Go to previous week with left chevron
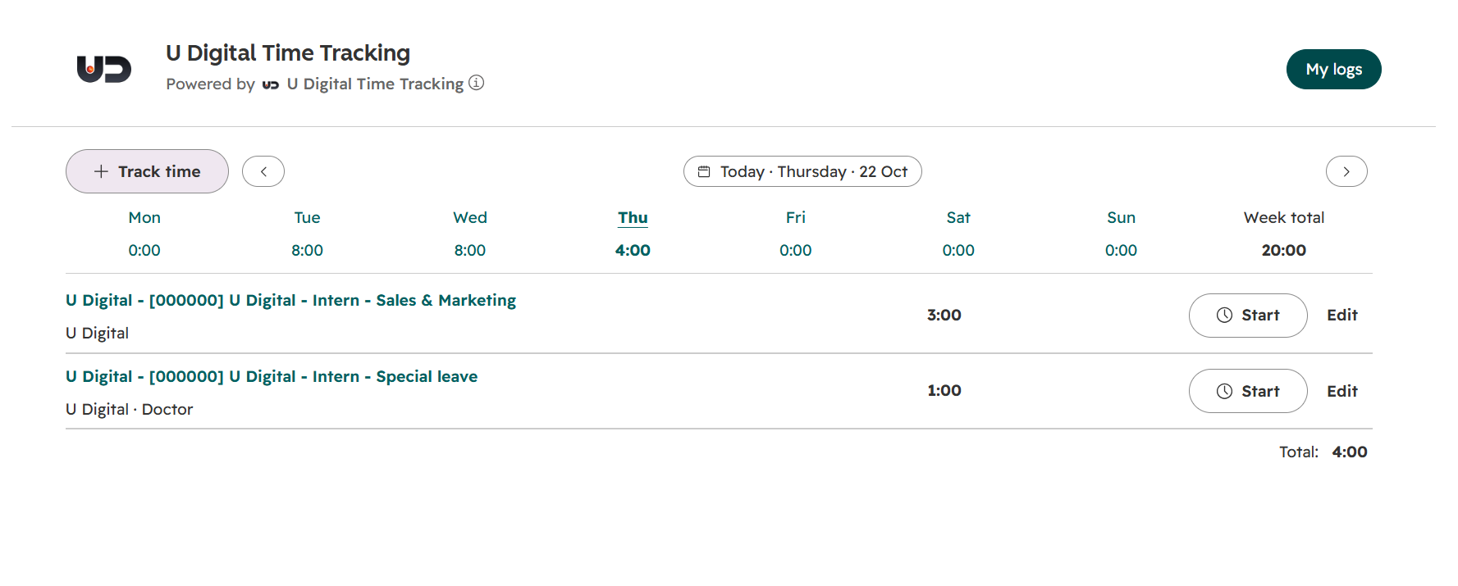1458x586 pixels. (x=263, y=171)
